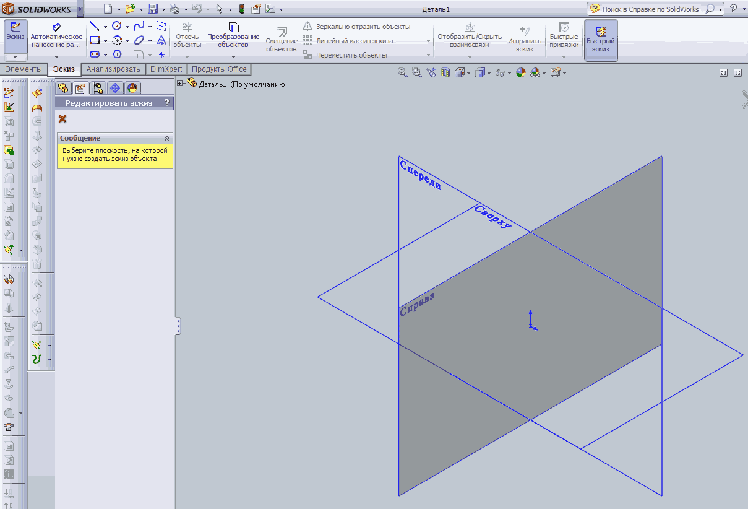748x509 pixels.
Task: Toggle the Эскиз sketch mode button
Action: pyautogui.click(x=15, y=34)
